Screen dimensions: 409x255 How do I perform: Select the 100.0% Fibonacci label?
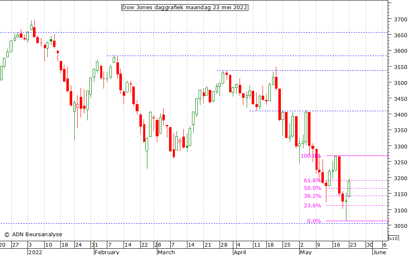pos(311,156)
